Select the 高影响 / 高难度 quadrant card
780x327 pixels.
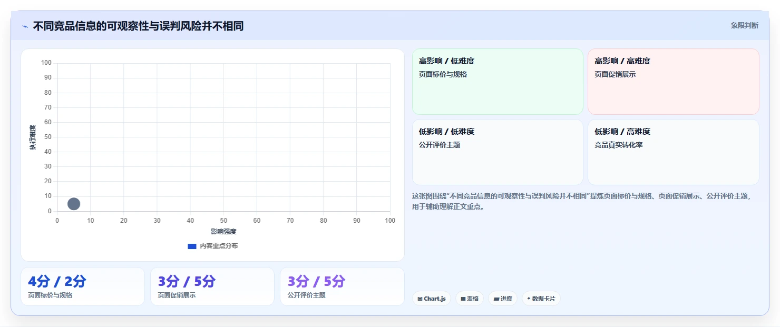(x=673, y=82)
